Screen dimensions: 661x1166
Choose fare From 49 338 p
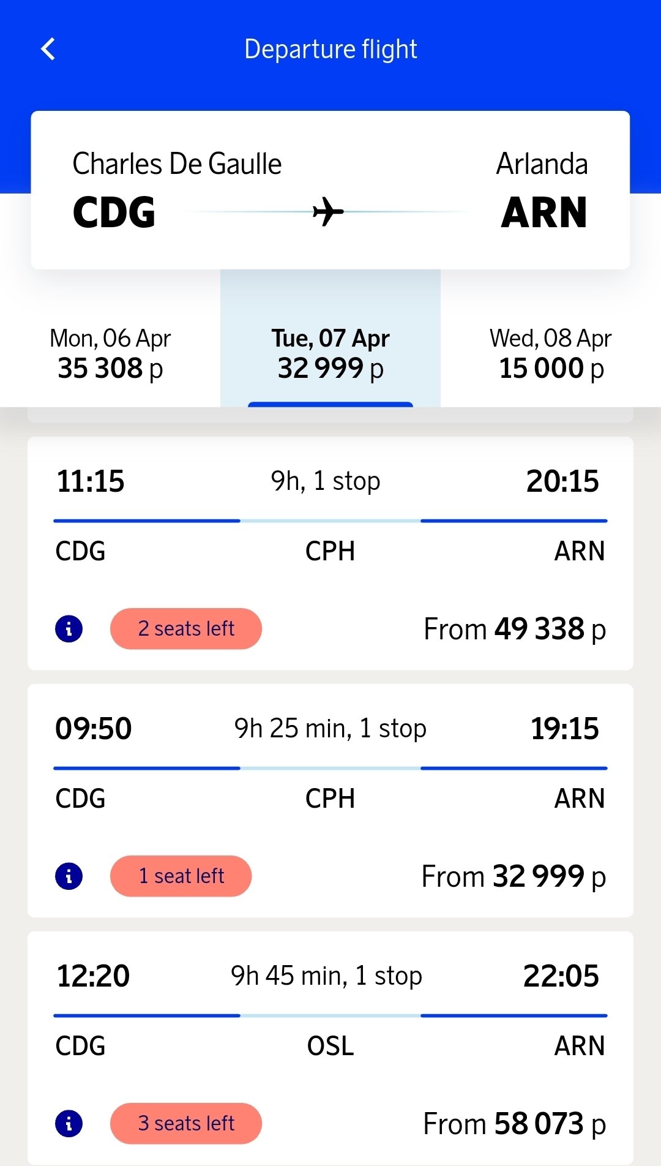pos(515,629)
